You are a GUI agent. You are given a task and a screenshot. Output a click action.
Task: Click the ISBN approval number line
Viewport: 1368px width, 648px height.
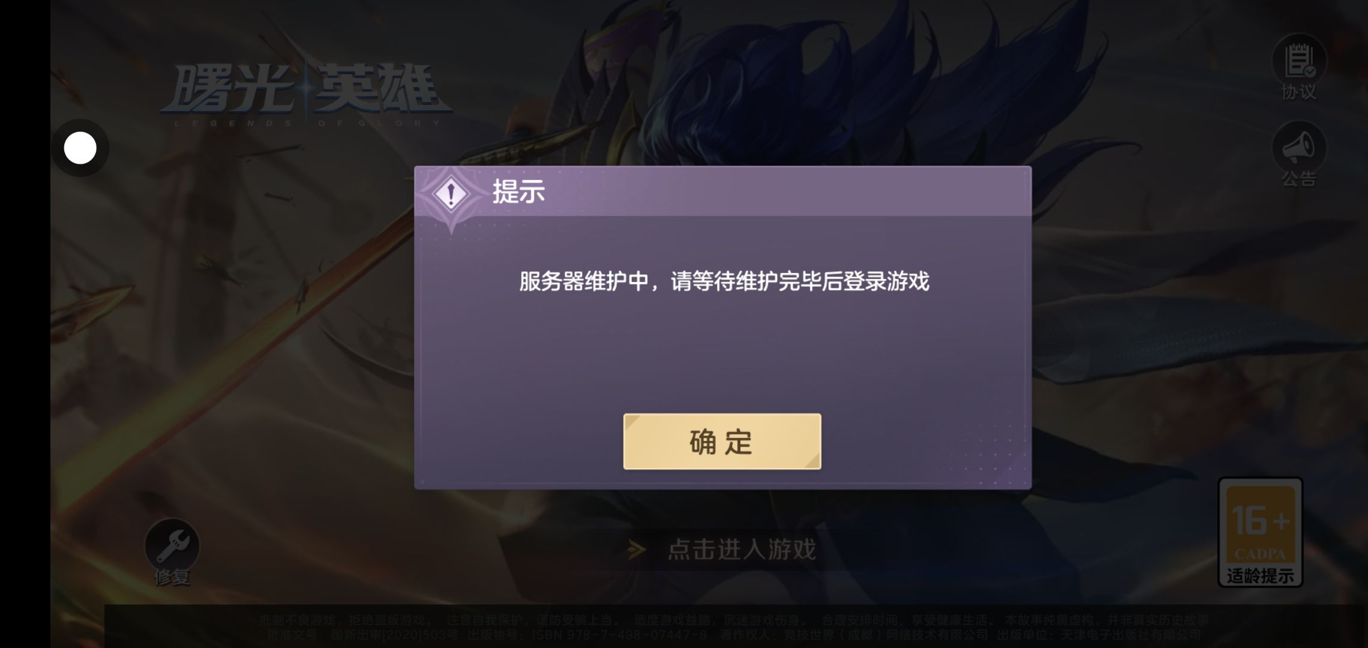click(733, 635)
